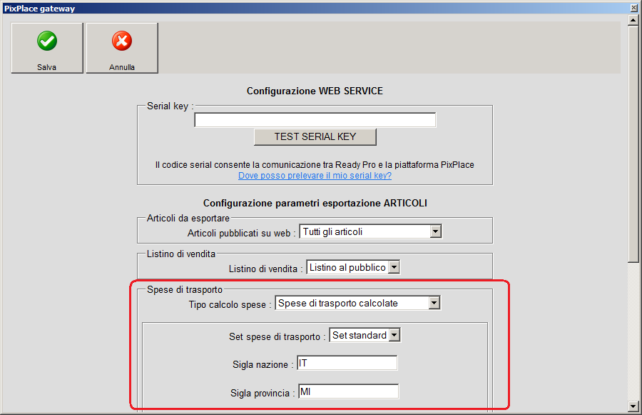Viewport: 642px width, 415px height.
Task: Open 'Dove posso prelevare il mio serial key?' link
Action: (315, 176)
